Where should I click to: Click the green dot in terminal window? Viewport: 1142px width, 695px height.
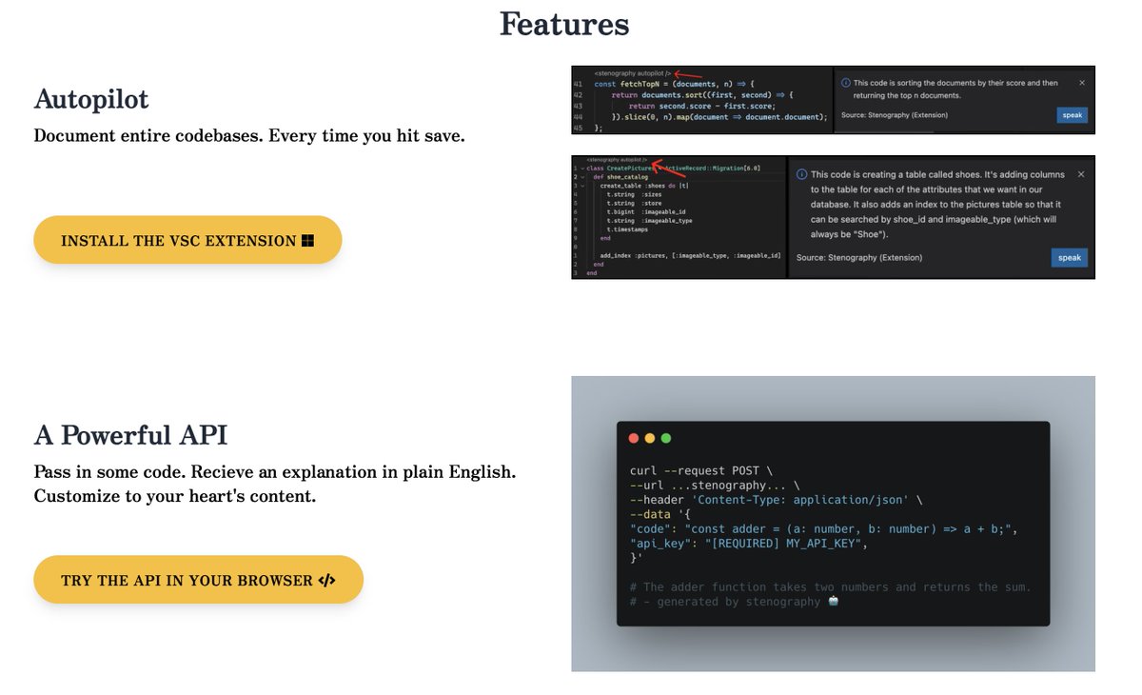click(666, 438)
